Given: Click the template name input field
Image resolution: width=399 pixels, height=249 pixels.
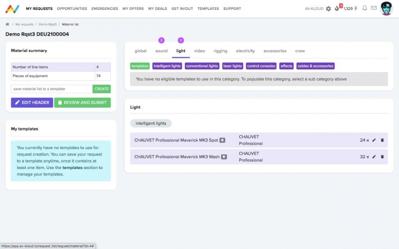Looking at the screenshot, I should pos(52,89).
